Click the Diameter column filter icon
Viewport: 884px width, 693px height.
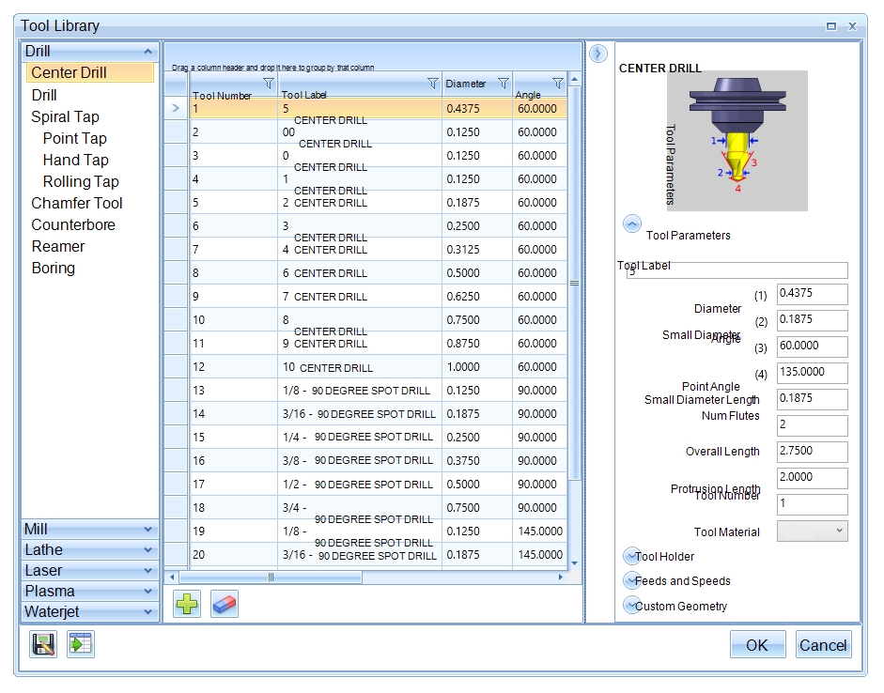503,84
